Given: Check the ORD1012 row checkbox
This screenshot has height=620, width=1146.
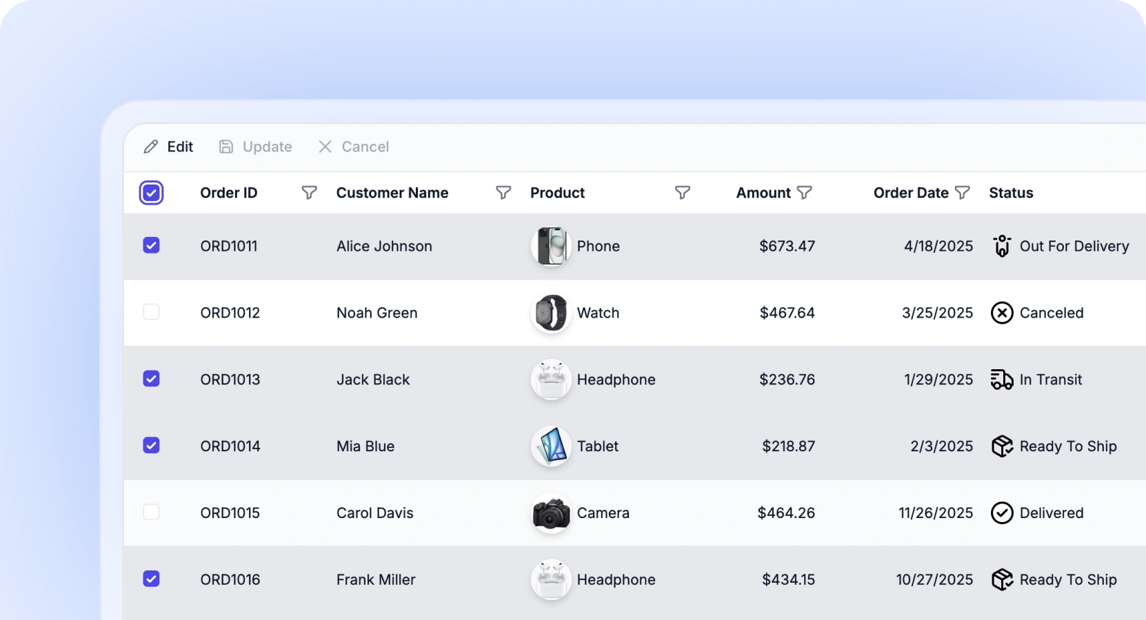Looking at the screenshot, I should click(x=152, y=312).
